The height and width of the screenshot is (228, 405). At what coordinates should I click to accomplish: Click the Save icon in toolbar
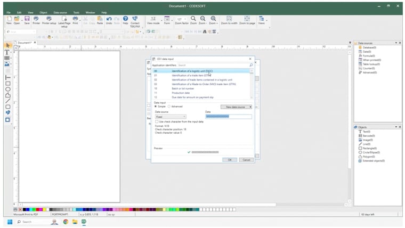tap(27, 19)
